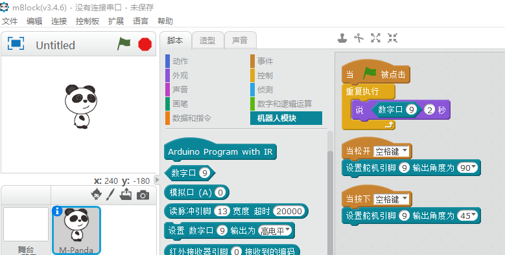Click the Untitled project name field
The width and height of the screenshot is (505, 255).
55,45
